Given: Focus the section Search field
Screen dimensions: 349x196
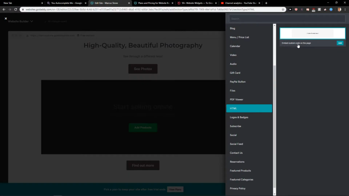Looking at the screenshot, I should click(x=287, y=19).
